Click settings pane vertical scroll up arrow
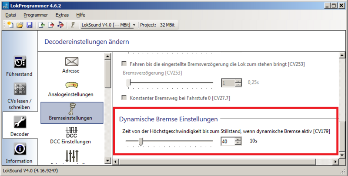Screen dimensions: 348x176 click(x=342, y=55)
